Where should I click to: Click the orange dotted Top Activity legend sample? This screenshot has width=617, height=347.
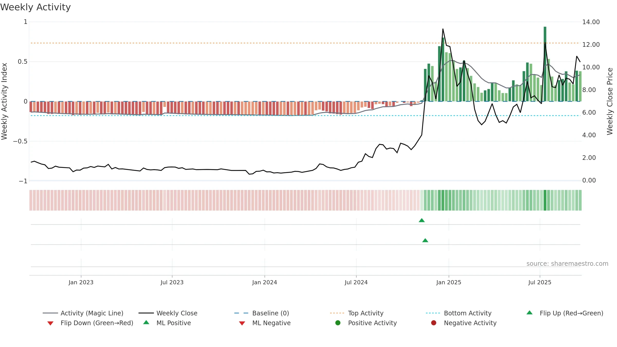pyautogui.click(x=337, y=313)
